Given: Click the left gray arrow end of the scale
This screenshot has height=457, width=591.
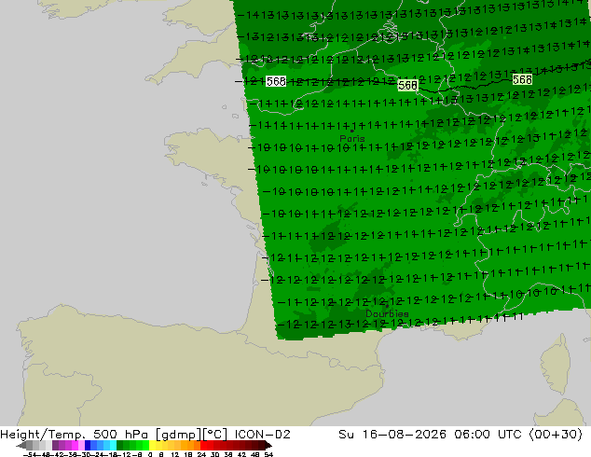Looking at the screenshot, I should [21, 446].
